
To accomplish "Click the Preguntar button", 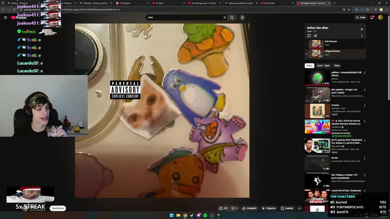I will coord(268,208).
